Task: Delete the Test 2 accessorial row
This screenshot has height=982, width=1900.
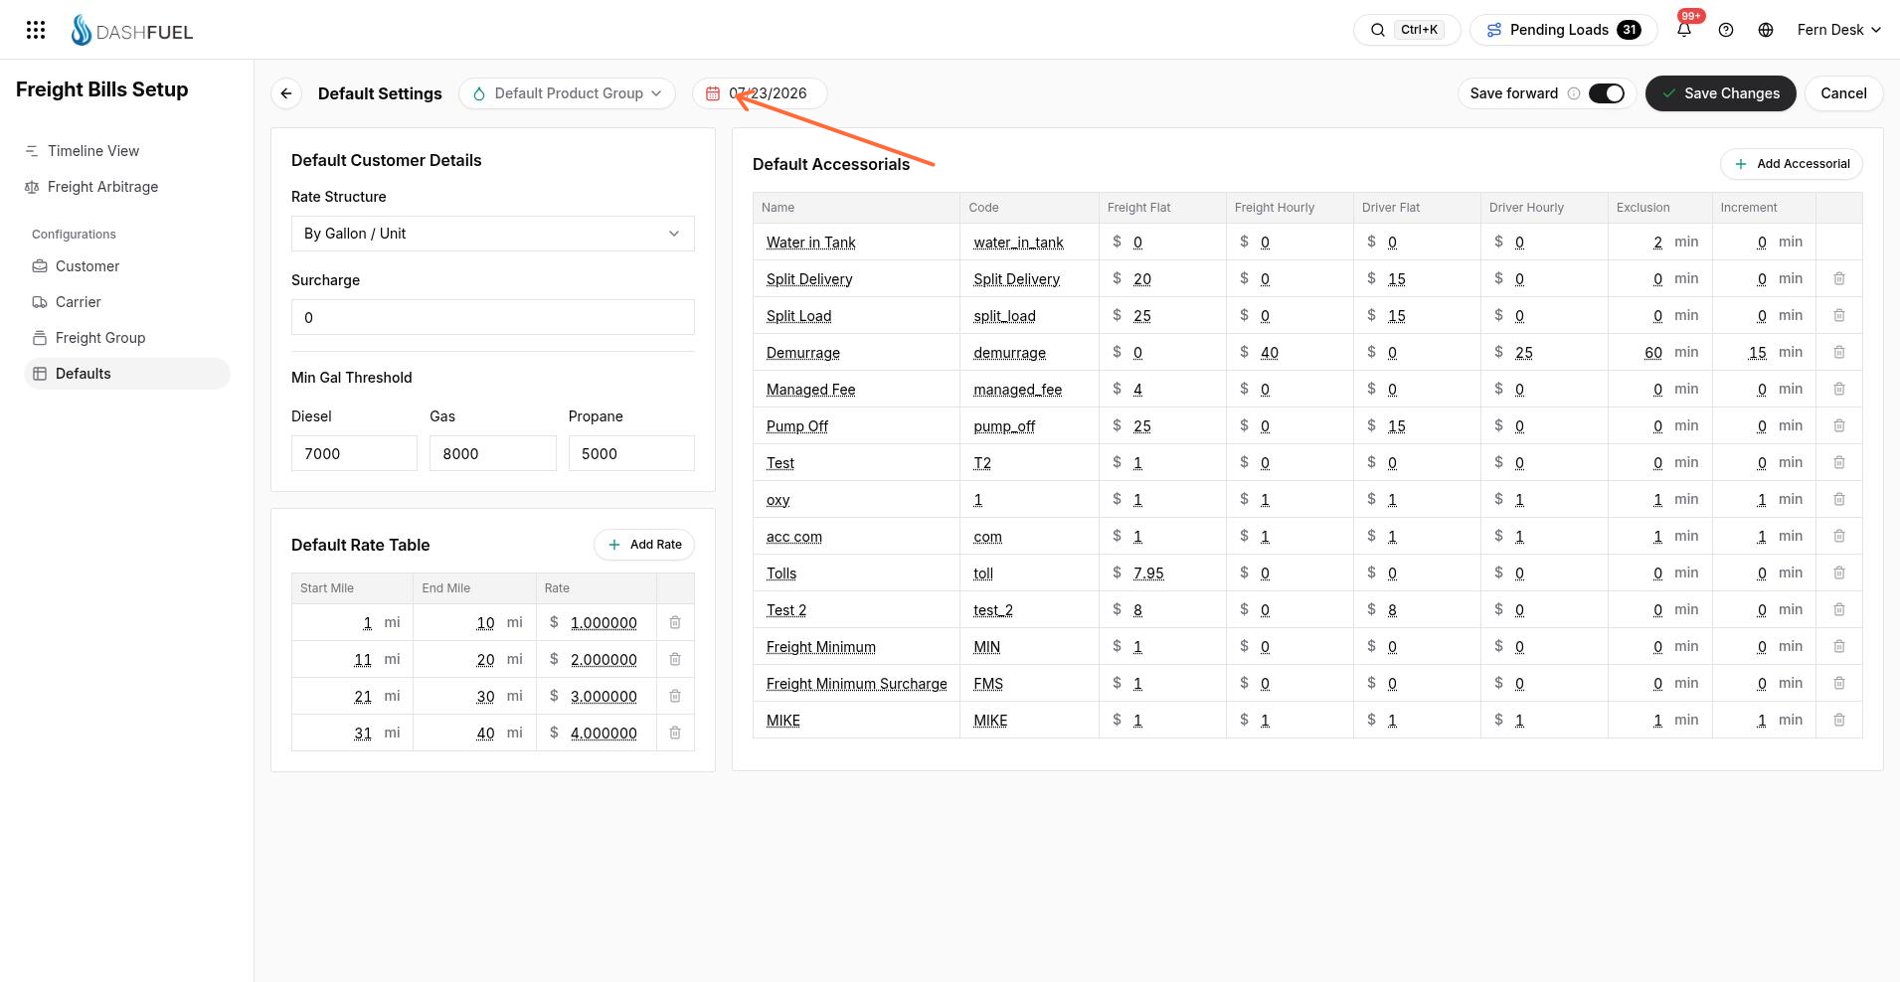Action: tap(1839, 609)
